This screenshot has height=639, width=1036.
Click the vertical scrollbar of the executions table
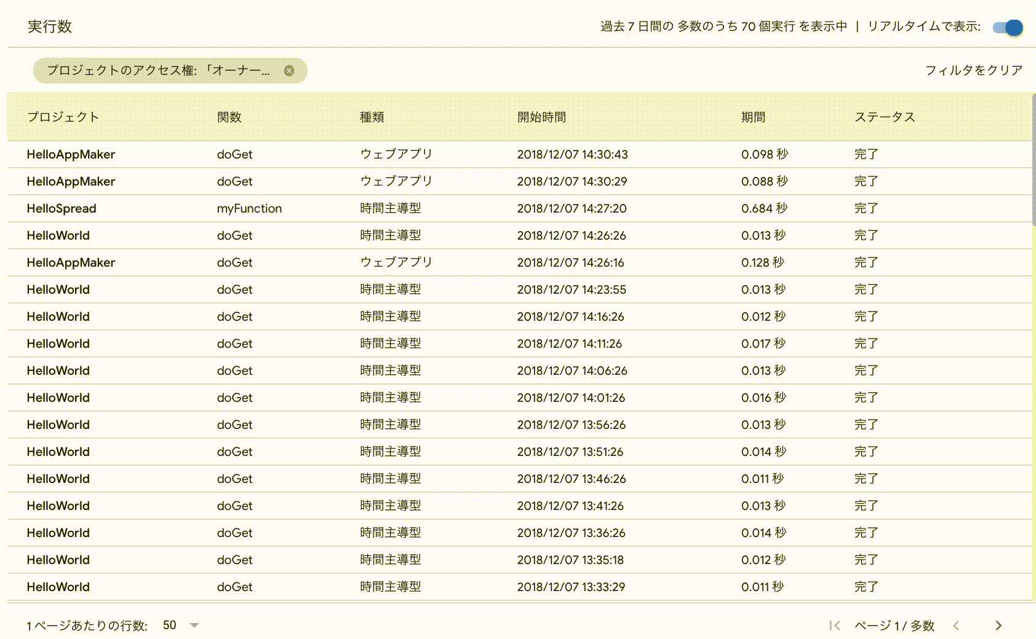(x=1034, y=160)
